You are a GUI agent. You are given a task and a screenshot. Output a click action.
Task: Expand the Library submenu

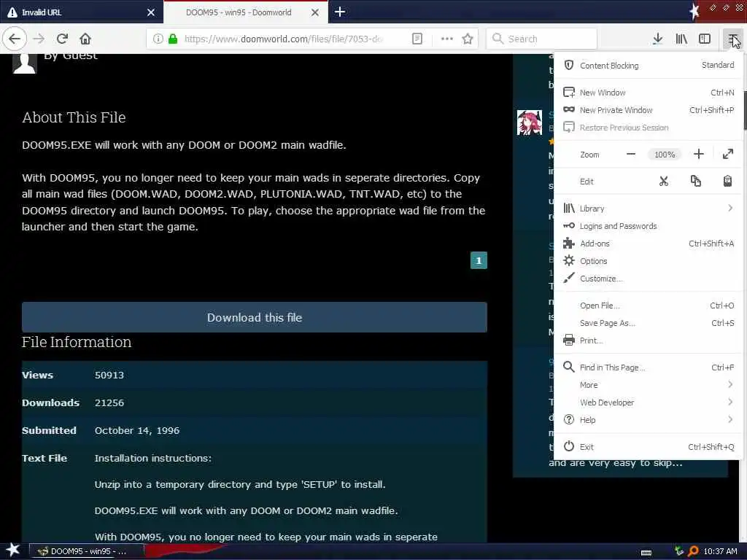[649, 208]
